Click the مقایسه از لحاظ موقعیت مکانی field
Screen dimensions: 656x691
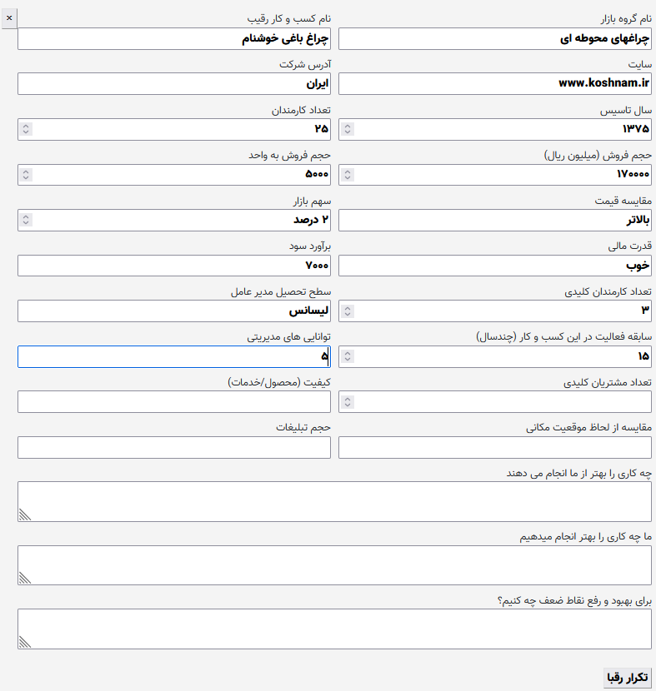pos(495,447)
